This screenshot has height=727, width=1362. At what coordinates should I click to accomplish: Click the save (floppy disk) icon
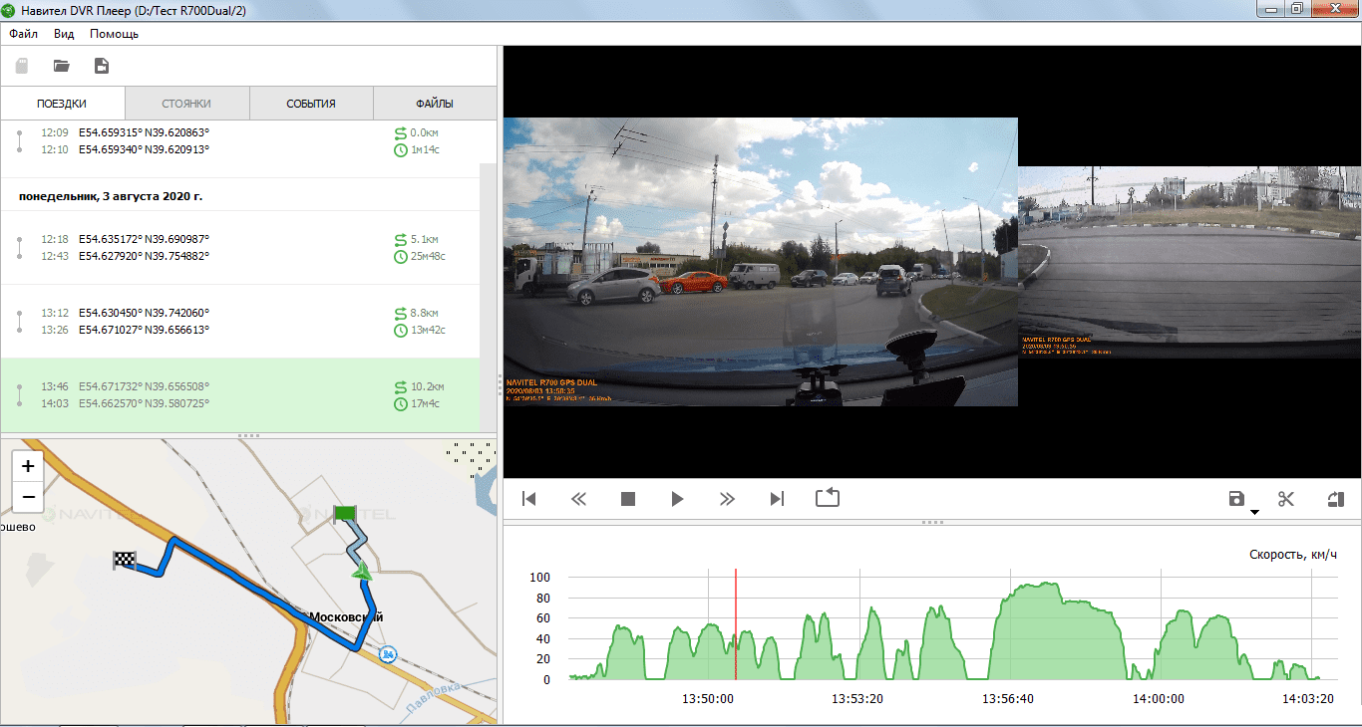click(1236, 499)
